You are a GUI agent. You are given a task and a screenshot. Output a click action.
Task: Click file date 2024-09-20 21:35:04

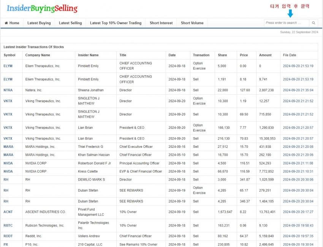298,90
